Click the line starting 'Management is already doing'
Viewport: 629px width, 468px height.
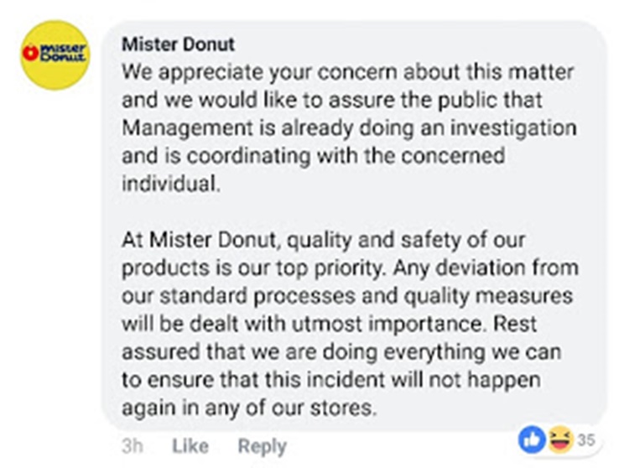(x=349, y=128)
